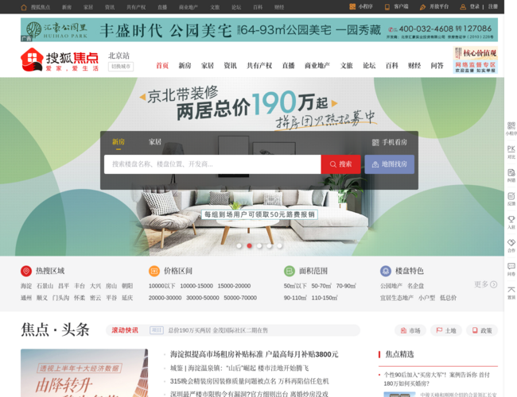Viewport: 517px width, 397px height.
Task: Switch to 新房 search tab
Action: point(119,142)
